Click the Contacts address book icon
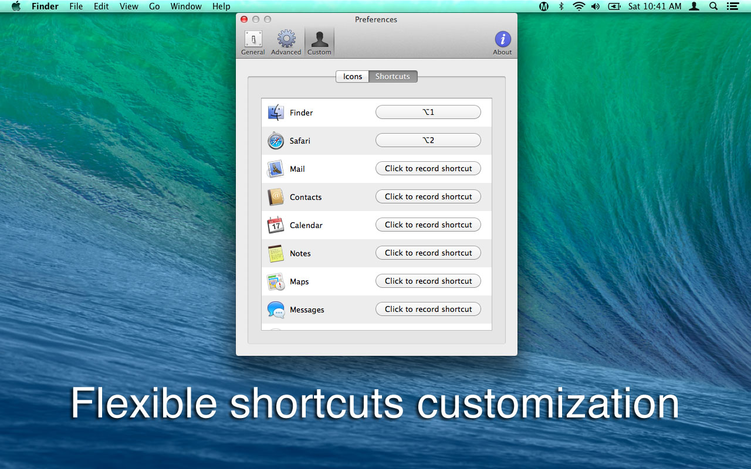This screenshot has width=751, height=469. point(276,197)
